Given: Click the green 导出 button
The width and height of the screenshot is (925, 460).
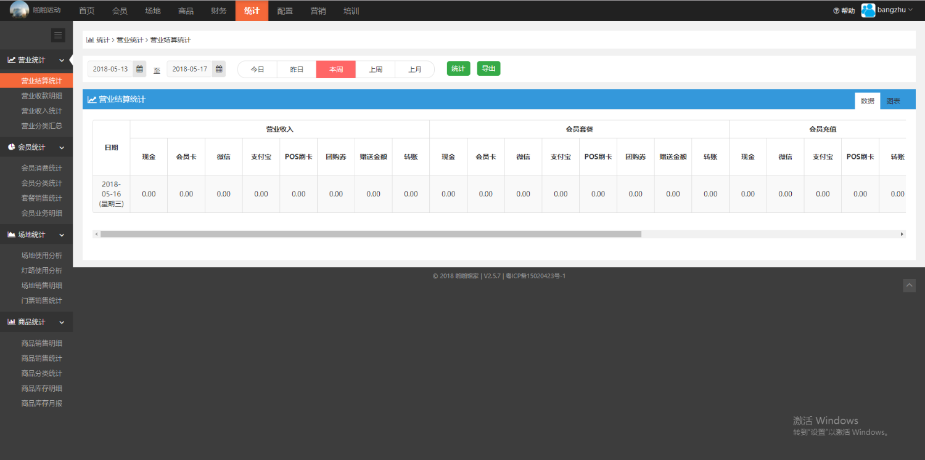Looking at the screenshot, I should [488, 68].
